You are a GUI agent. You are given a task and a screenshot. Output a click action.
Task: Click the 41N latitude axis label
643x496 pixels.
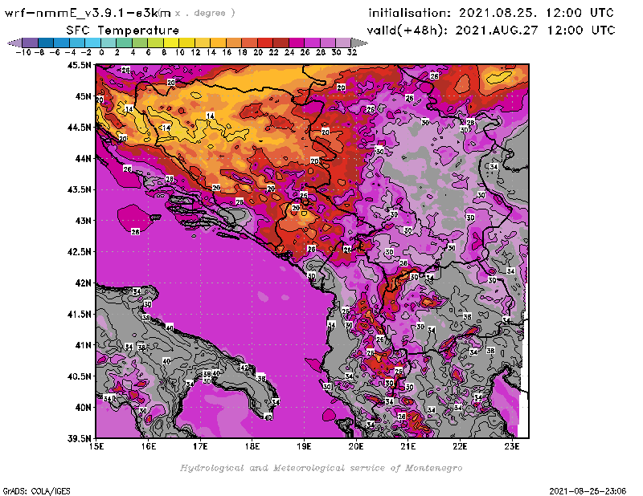coord(84,345)
